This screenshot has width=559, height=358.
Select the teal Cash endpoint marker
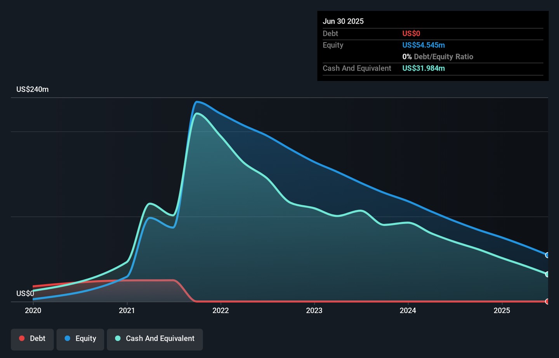click(547, 274)
